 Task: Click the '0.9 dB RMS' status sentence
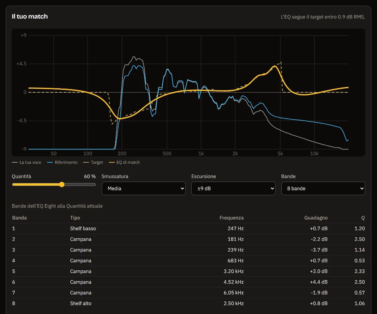pos(323,17)
